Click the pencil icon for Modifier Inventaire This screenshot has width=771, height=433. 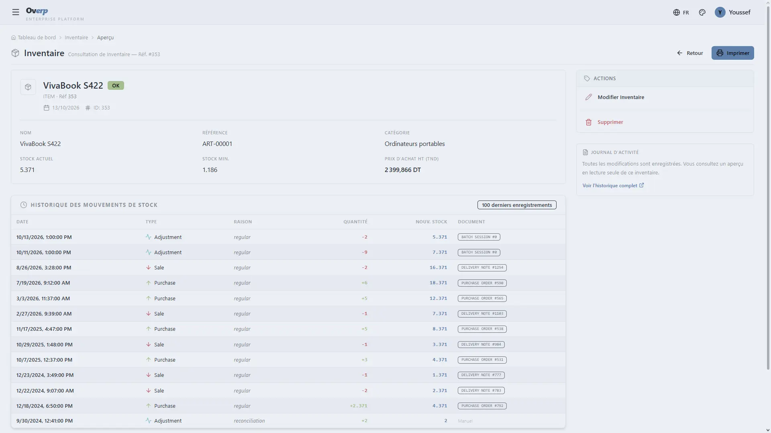pyautogui.click(x=588, y=97)
